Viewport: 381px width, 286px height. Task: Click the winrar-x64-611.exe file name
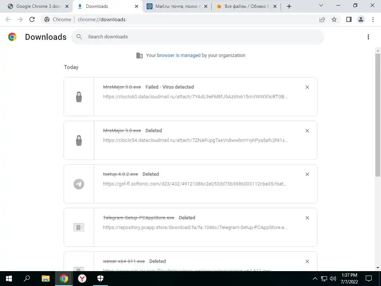(x=124, y=261)
